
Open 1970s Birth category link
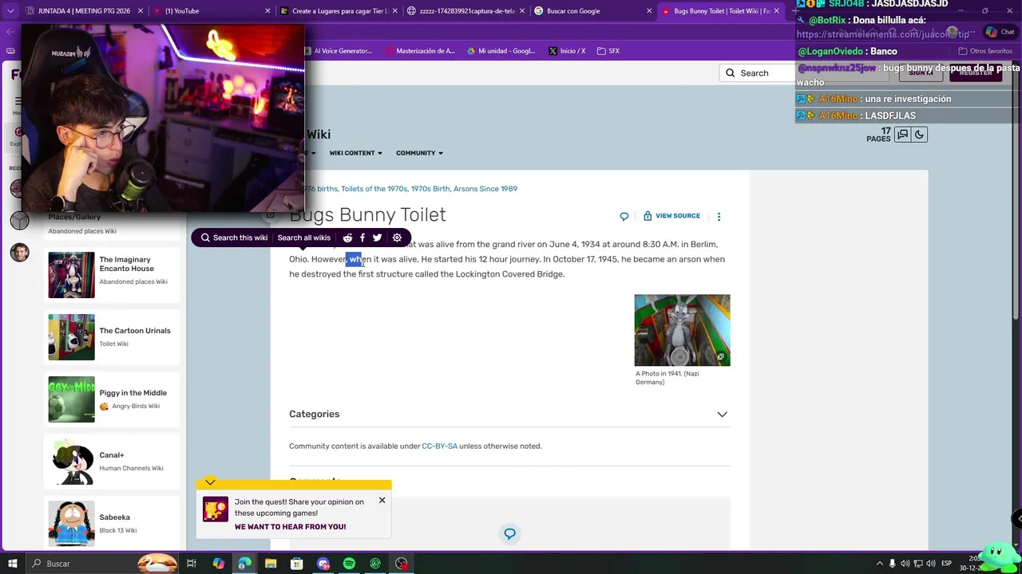[430, 189]
